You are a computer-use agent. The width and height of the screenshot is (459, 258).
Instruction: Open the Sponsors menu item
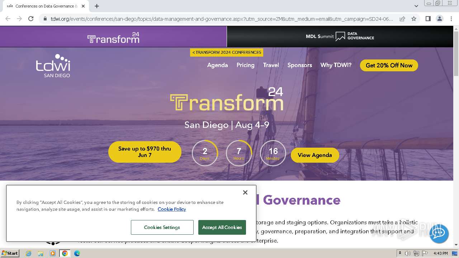pyautogui.click(x=300, y=65)
